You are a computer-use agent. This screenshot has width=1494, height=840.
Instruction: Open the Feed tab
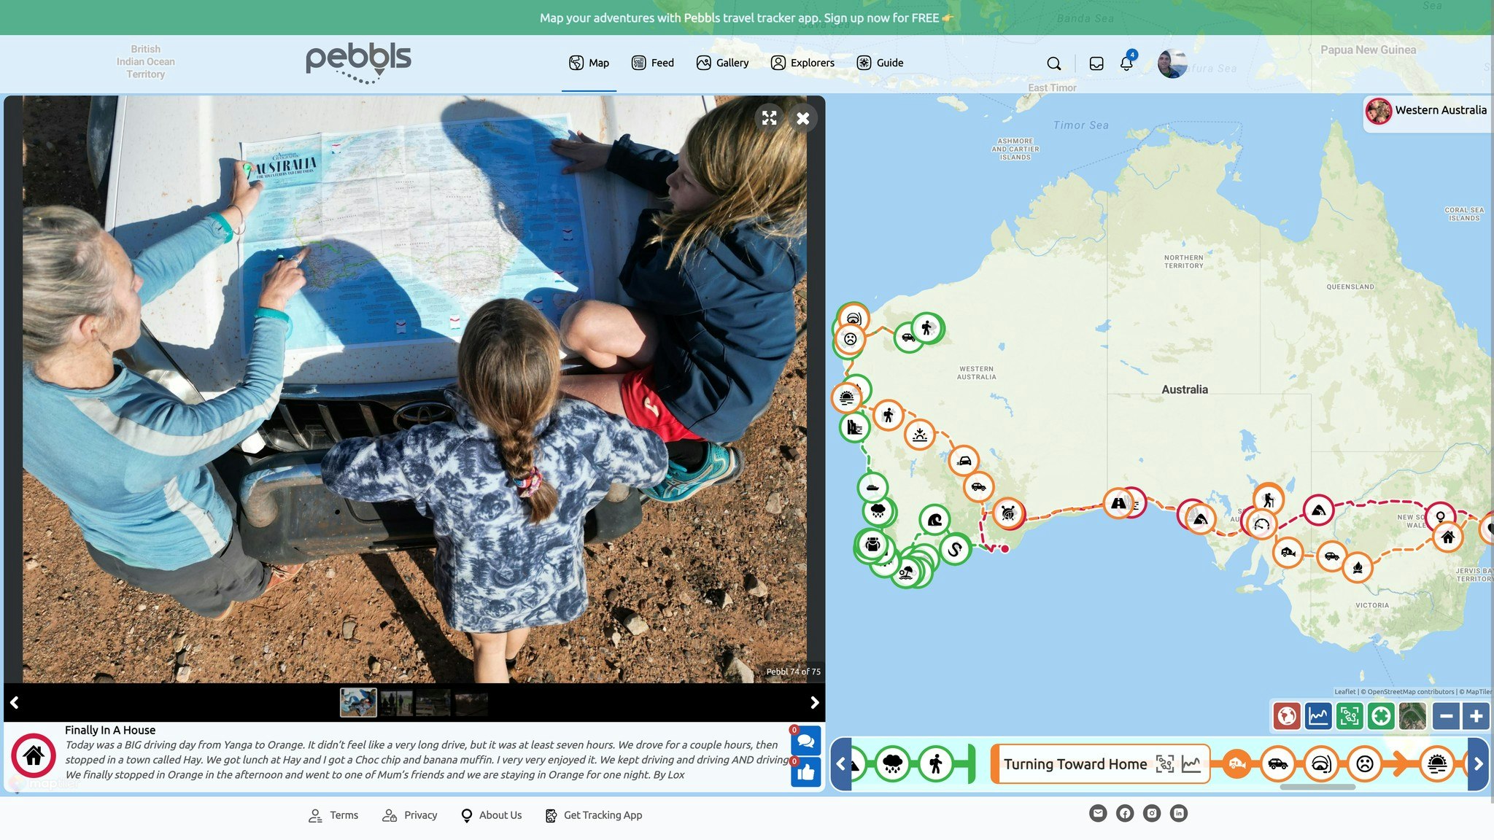point(652,63)
